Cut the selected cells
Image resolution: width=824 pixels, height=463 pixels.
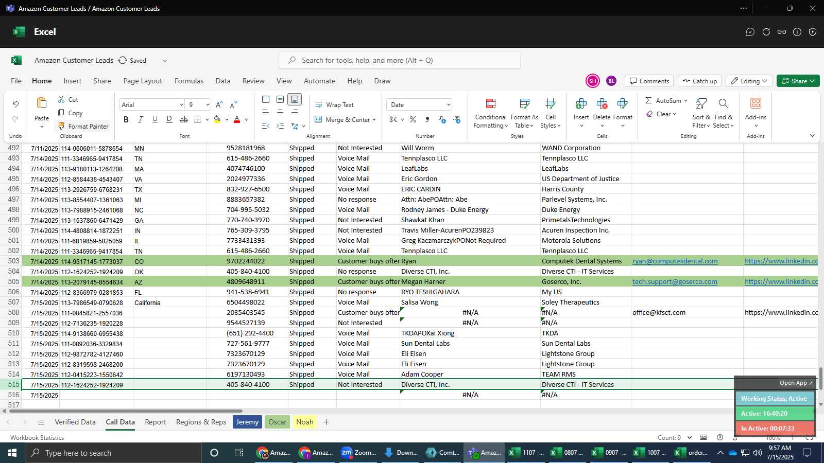coord(68,99)
